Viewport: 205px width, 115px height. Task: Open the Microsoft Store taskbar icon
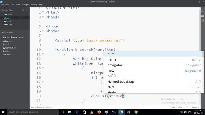click(x=85, y=112)
